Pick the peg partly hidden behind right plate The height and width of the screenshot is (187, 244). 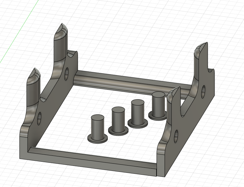tap(158, 106)
